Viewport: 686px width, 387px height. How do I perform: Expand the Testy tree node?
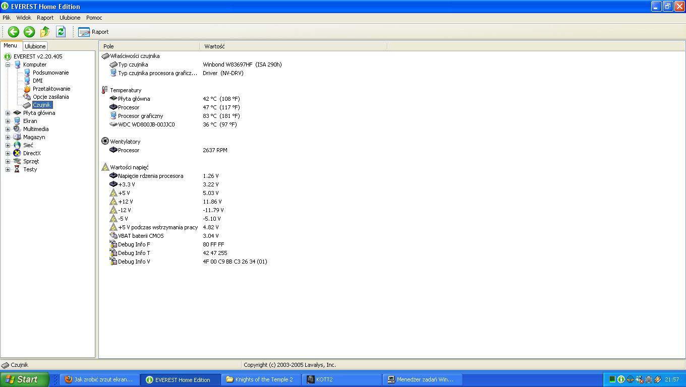8,169
